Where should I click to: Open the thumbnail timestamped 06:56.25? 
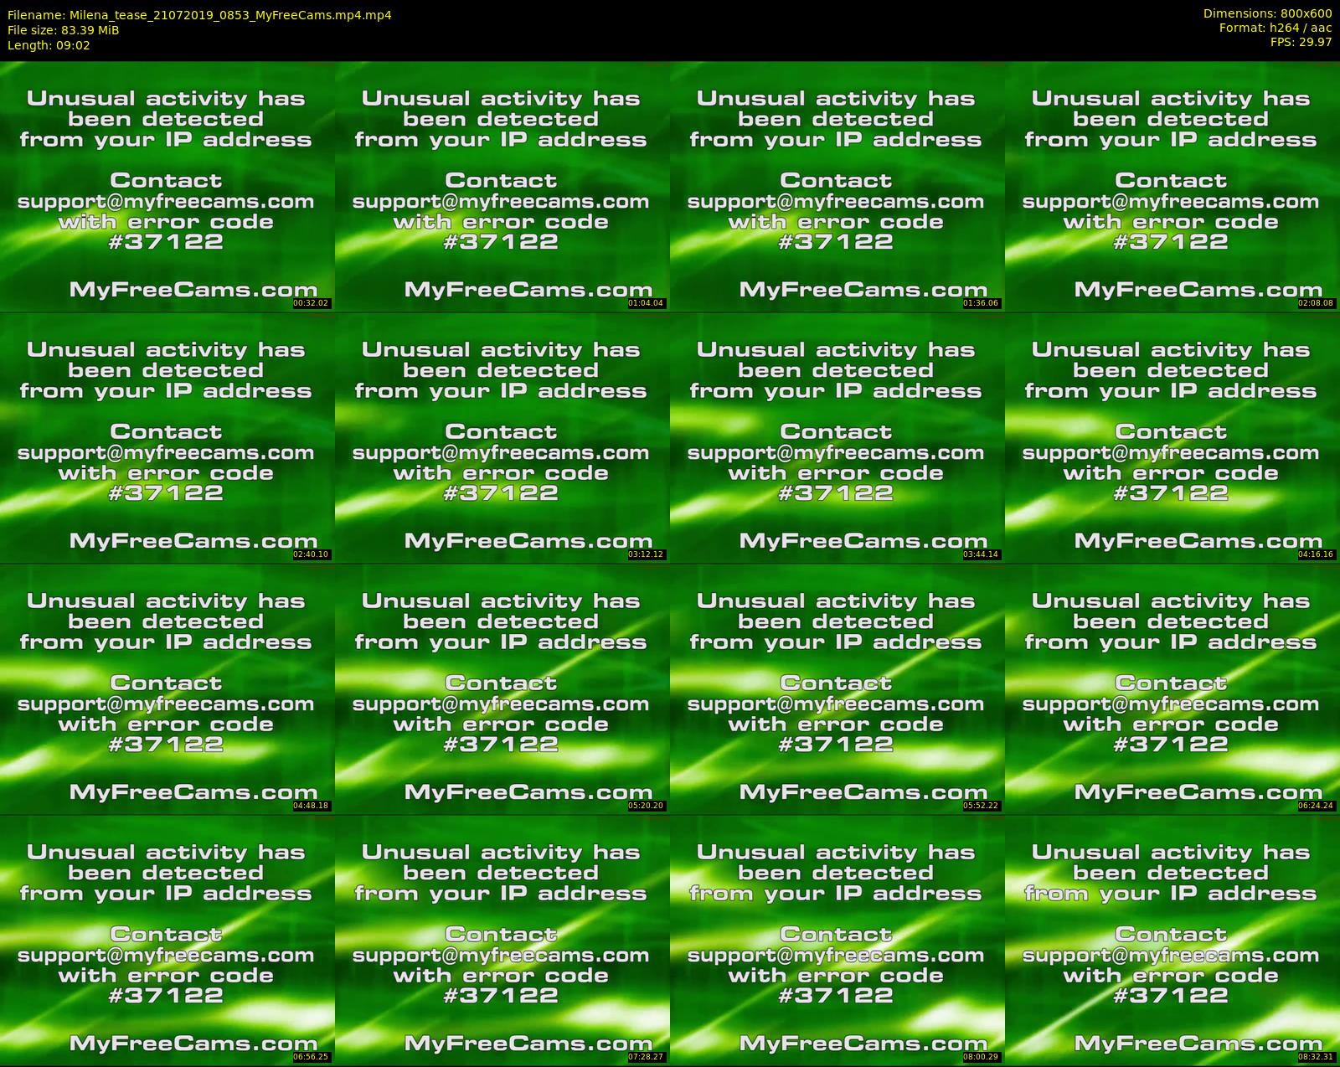pyautogui.click(x=167, y=940)
